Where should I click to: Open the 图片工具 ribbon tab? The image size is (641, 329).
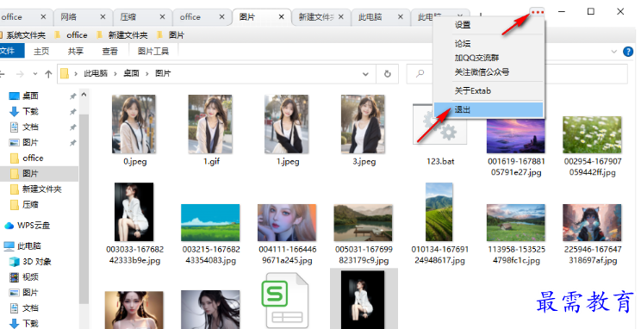click(153, 51)
